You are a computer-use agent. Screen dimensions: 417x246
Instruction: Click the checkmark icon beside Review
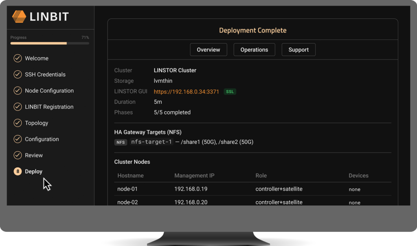coord(18,155)
